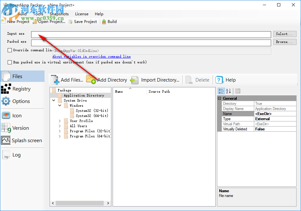Click the Select... button for input exe
Viewport: 301px width, 211px height.
click(x=285, y=34)
